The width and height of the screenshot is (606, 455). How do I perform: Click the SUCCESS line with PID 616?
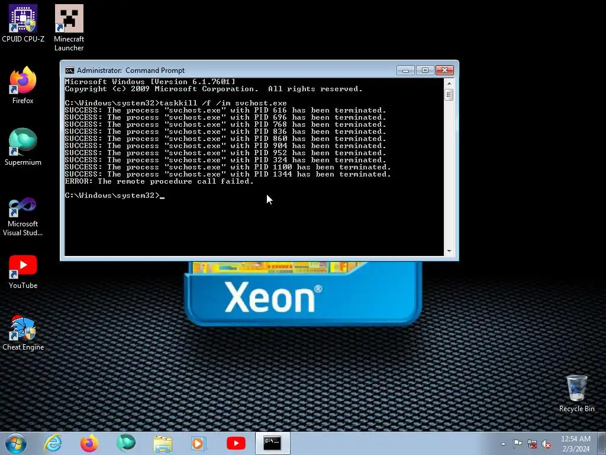(x=225, y=110)
